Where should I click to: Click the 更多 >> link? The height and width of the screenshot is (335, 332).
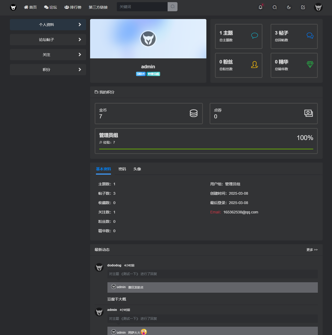(x=312, y=250)
